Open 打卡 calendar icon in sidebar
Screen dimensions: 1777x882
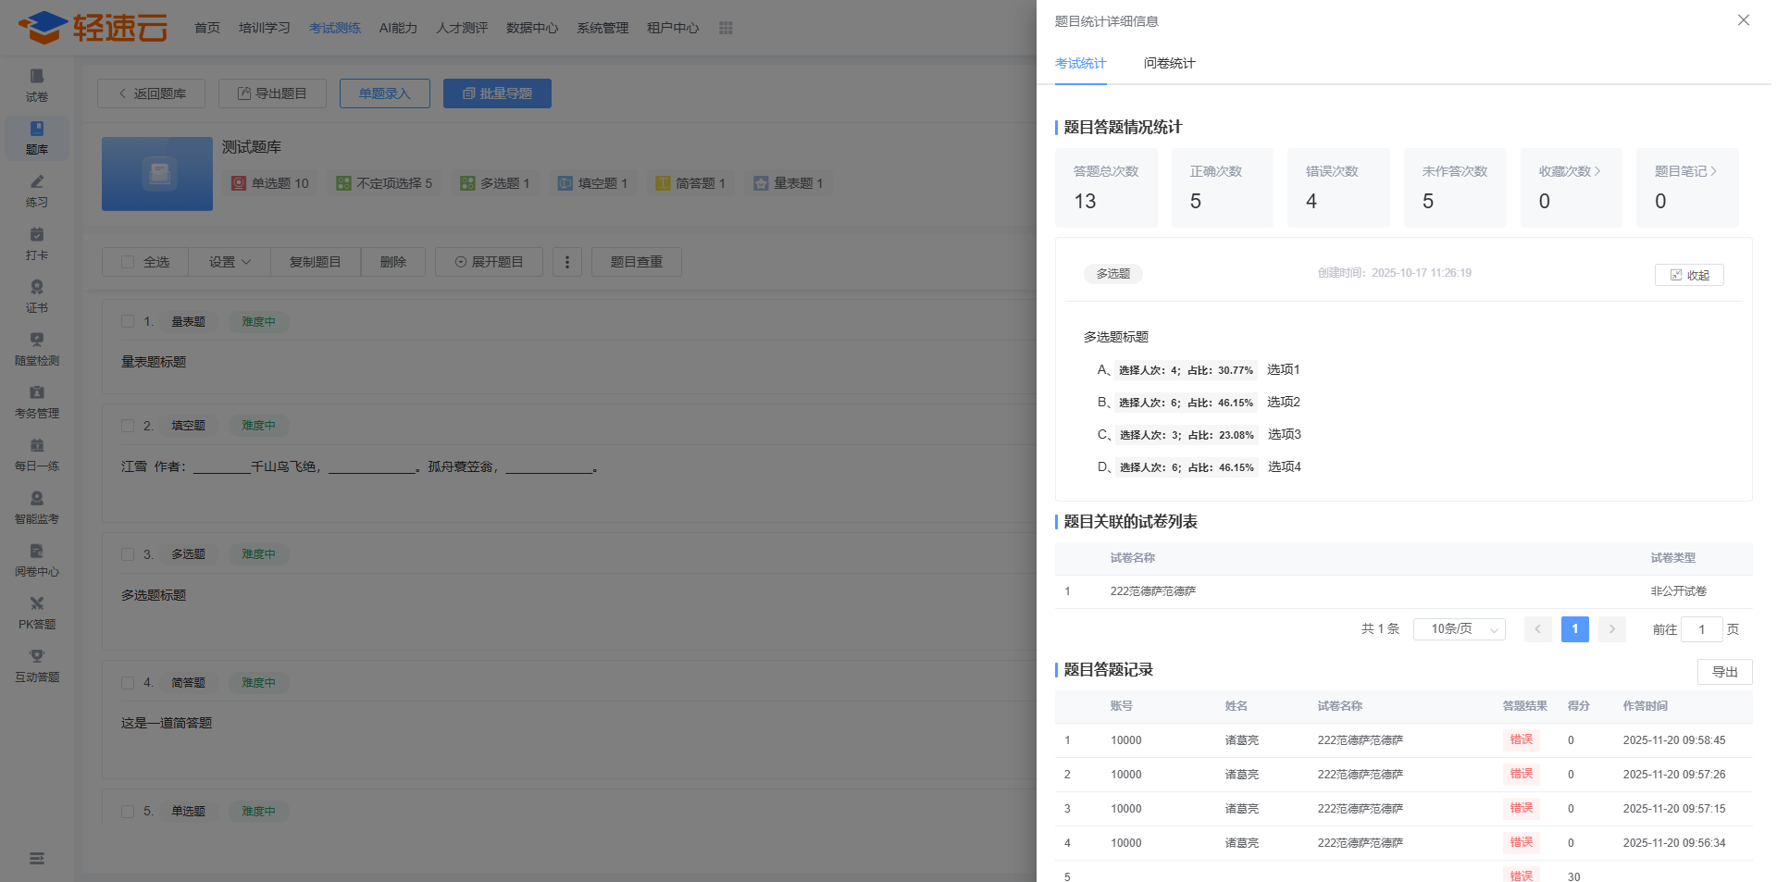37,235
